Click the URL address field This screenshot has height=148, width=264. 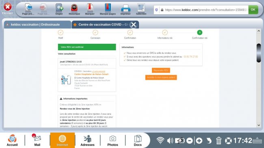click(203, 10)
